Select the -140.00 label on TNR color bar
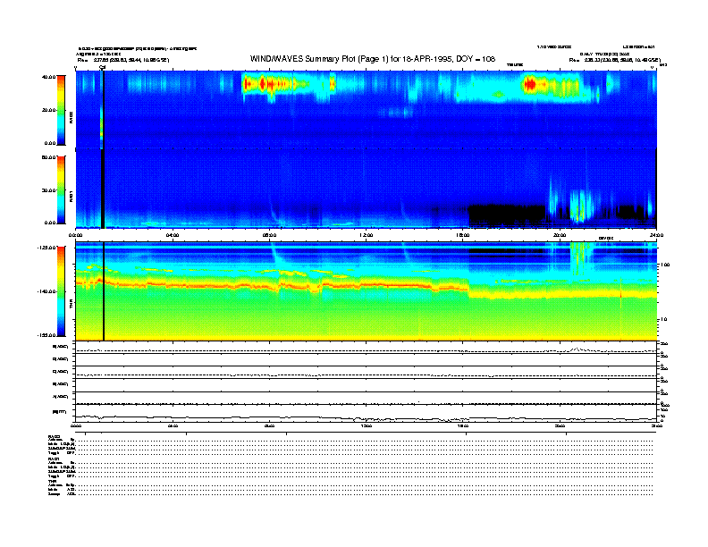Screen dimensions: 708x547 46,291
